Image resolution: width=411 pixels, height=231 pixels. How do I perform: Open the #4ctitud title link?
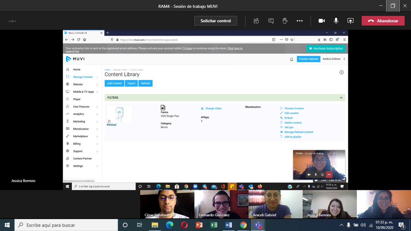click(x=111, y=125)
